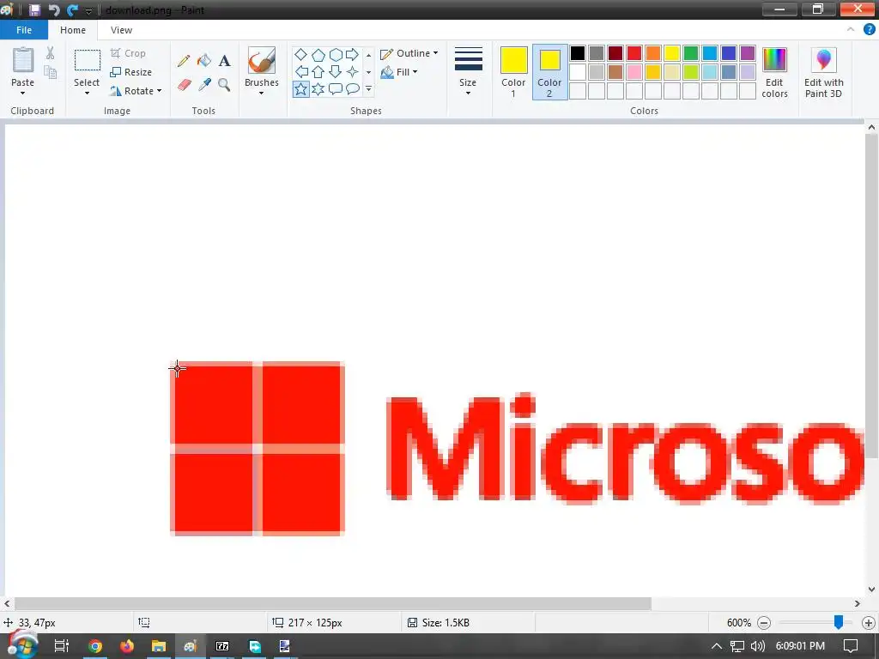Click the Crop button
The width and height of the screenshot is (879, 659).
click(x=128, y=53)
